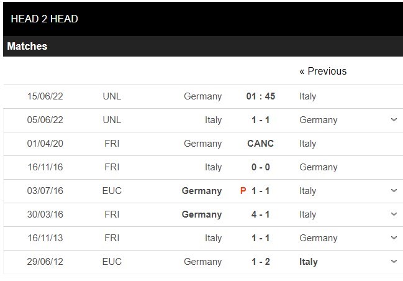Expand the 05/06/22 Italy vs Germany match

[x=393, y=120]
